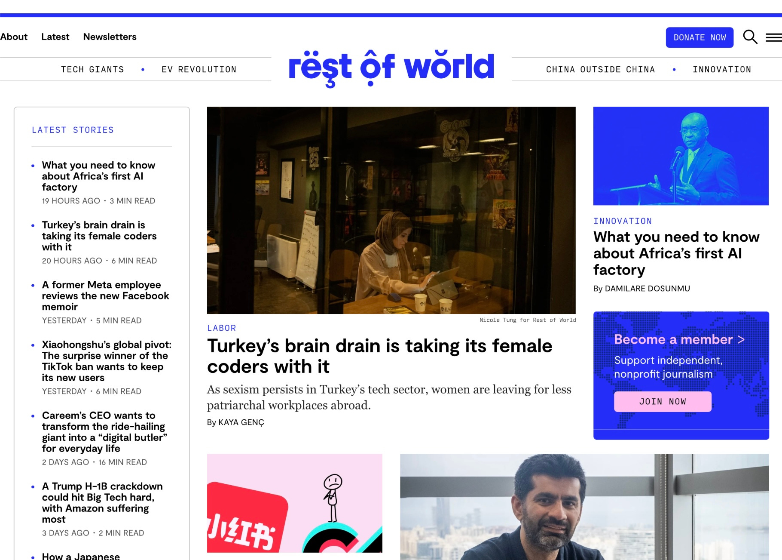The image size is (782, 560).
Task: Open sidebar story Turkey's brain drain
Action: (99, 236)
